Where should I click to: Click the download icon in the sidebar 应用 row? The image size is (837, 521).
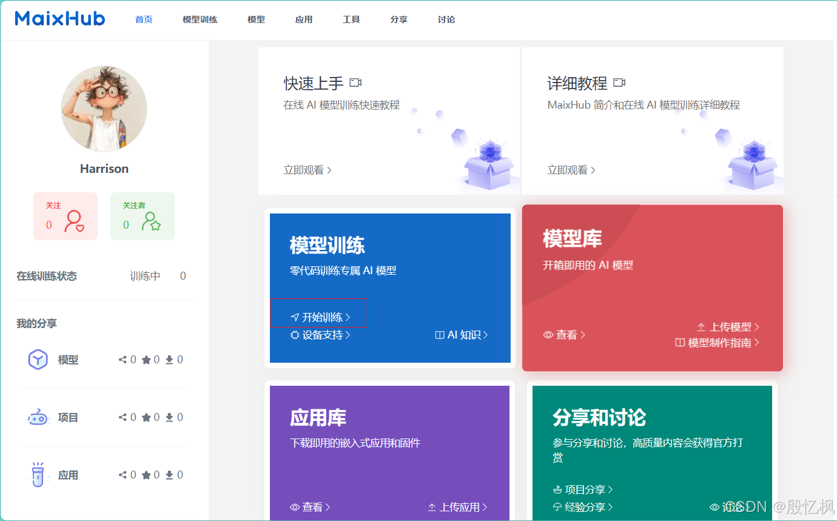pos(169,475)
